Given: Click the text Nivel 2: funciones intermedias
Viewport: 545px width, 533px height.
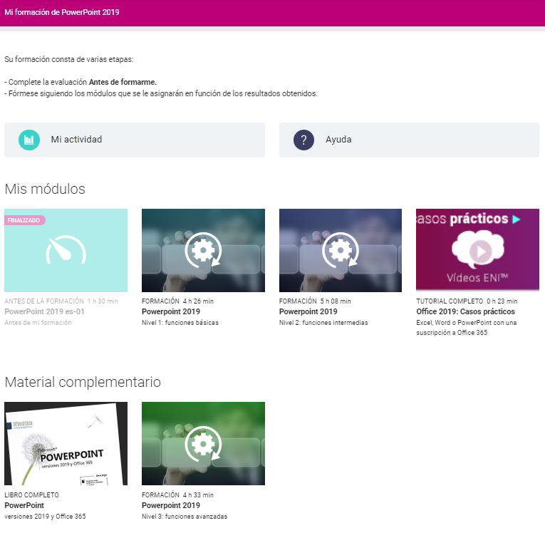Looking at the screenshot, I should point(323,323).
